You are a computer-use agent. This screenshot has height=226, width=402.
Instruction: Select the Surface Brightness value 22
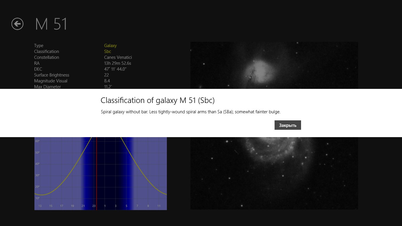click(107, 75)
